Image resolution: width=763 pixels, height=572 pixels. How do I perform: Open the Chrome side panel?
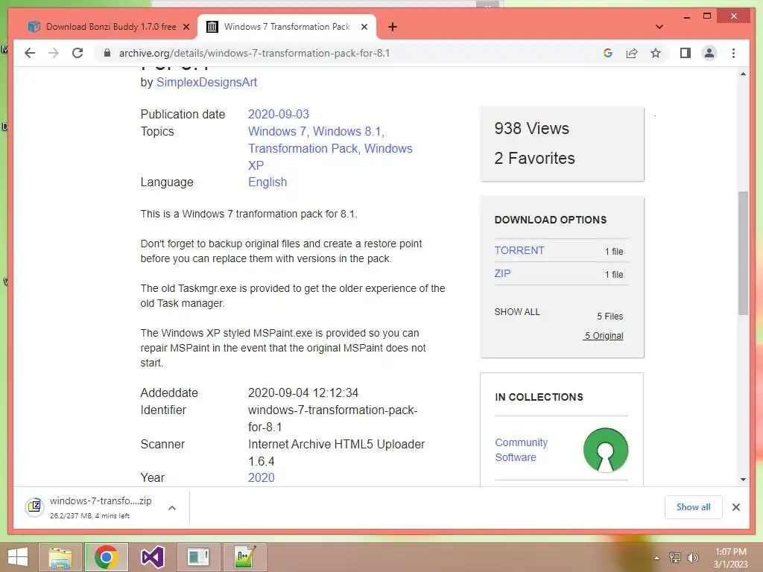click(x=686, y=53)
